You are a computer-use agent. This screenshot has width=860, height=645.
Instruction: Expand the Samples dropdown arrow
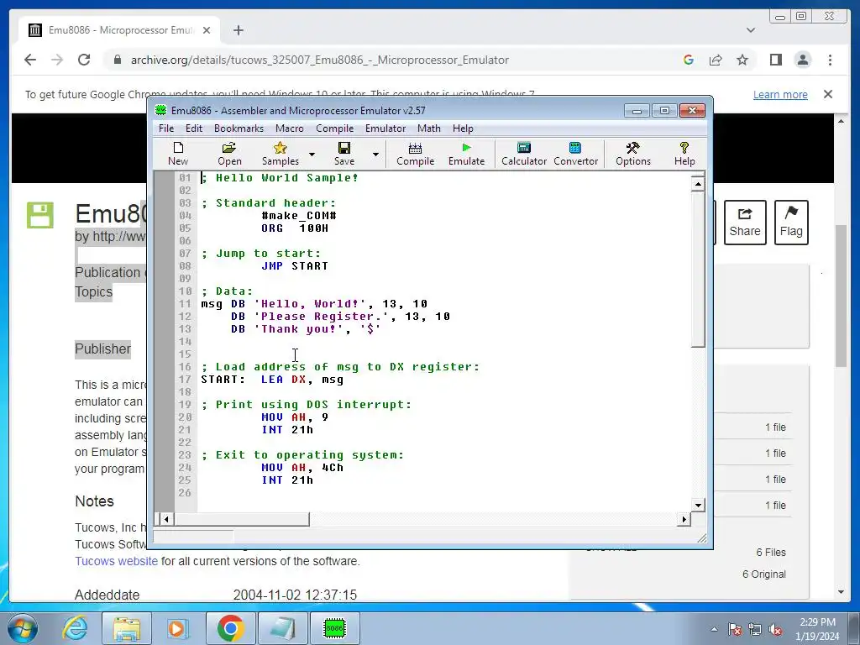(312, 155)
